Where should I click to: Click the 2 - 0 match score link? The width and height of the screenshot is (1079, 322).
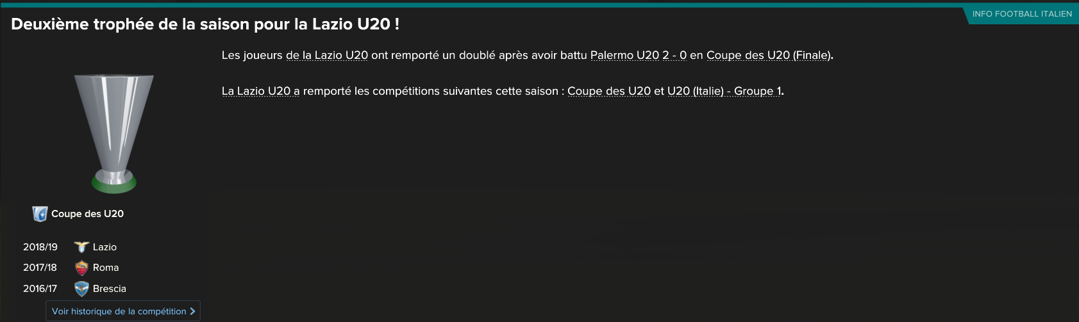coord(674,56)
